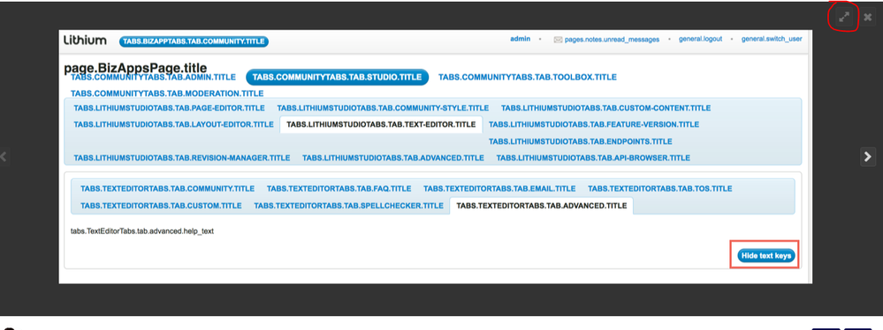Viewport: 883px width, 330px height.
Task: Click the unread messages envelope icon
Action: 558,40
